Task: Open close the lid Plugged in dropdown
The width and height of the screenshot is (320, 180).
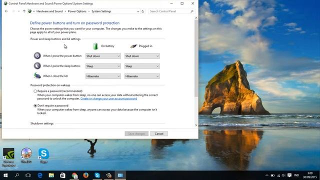Action: (x=142, y=76)
